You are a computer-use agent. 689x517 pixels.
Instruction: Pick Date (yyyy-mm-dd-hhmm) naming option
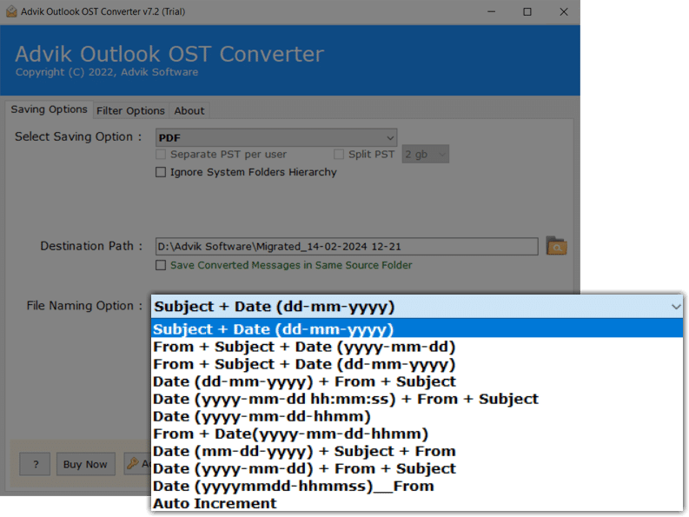pyautogui.click(x=417, y=416)
